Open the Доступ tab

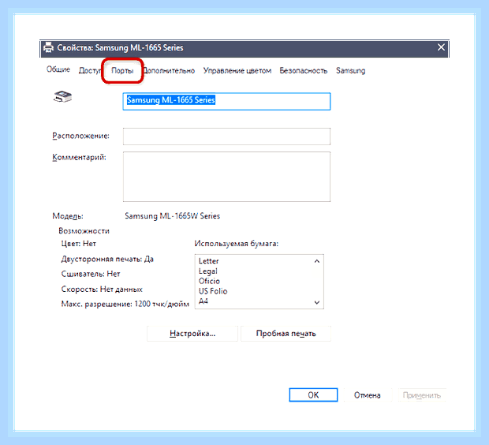point(89,71)
